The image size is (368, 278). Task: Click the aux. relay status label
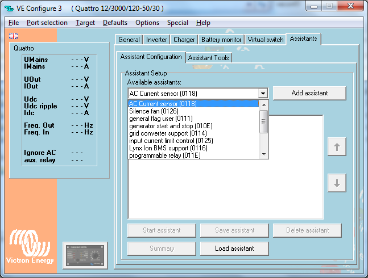(40, 160)
